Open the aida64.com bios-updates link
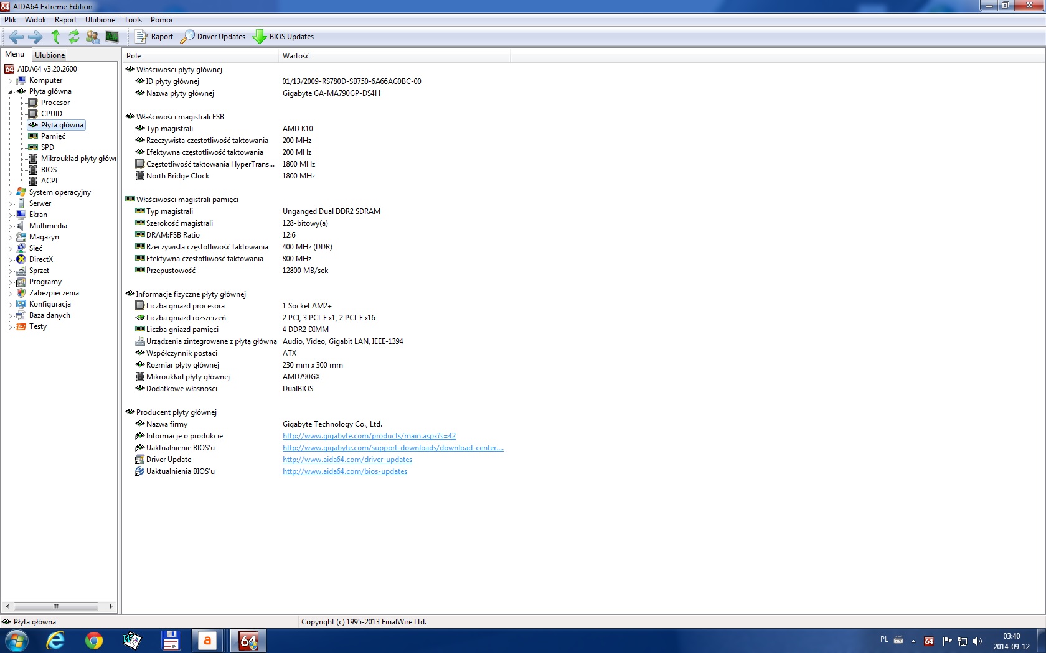This screenshot has width=1046, height=653. pyautogui.click(x=345, y=471)
